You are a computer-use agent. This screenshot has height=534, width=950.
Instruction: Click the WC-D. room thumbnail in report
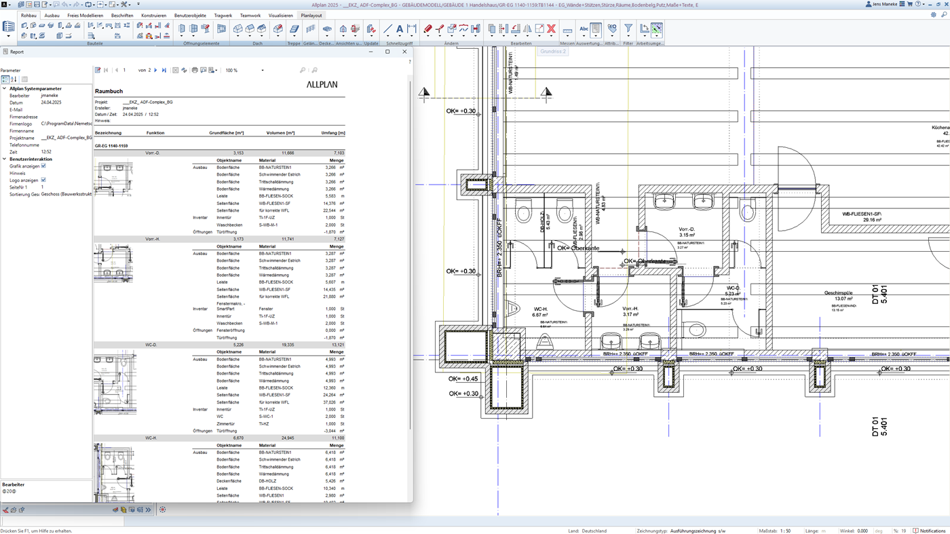(115, 383)
